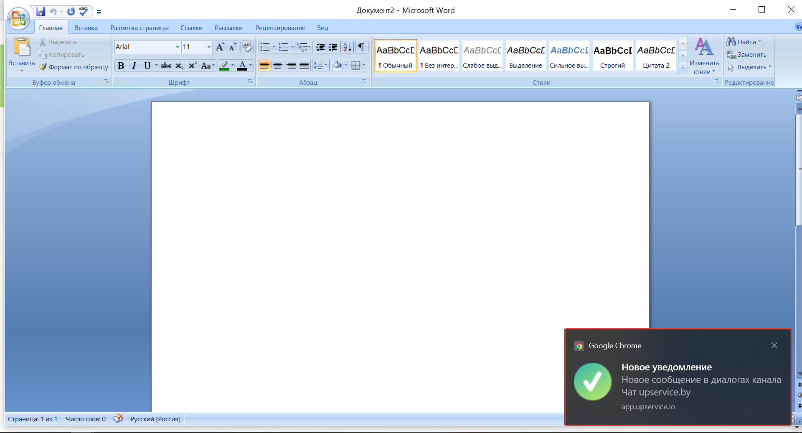Click the Русский (Россия) language indicator

pos(155,419)
